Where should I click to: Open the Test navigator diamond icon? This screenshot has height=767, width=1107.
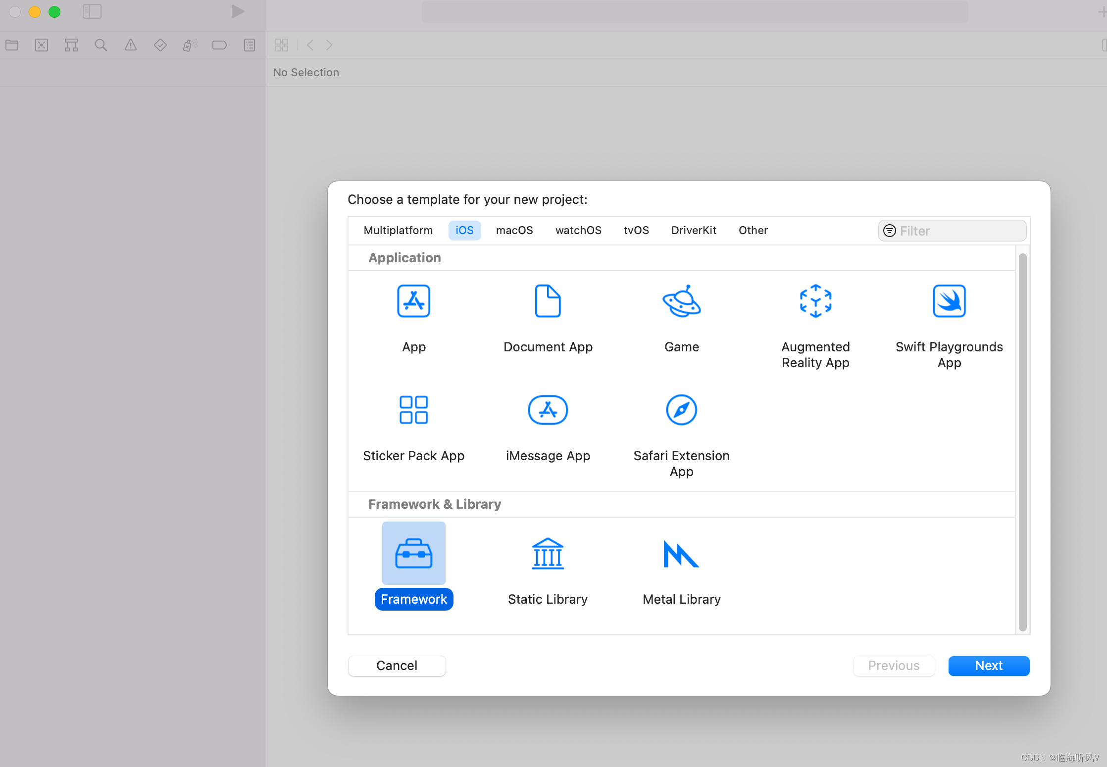[160, 46]
